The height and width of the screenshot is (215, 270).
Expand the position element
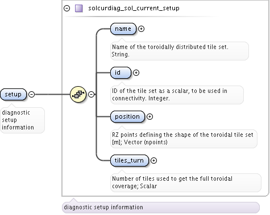coord(149,116)
